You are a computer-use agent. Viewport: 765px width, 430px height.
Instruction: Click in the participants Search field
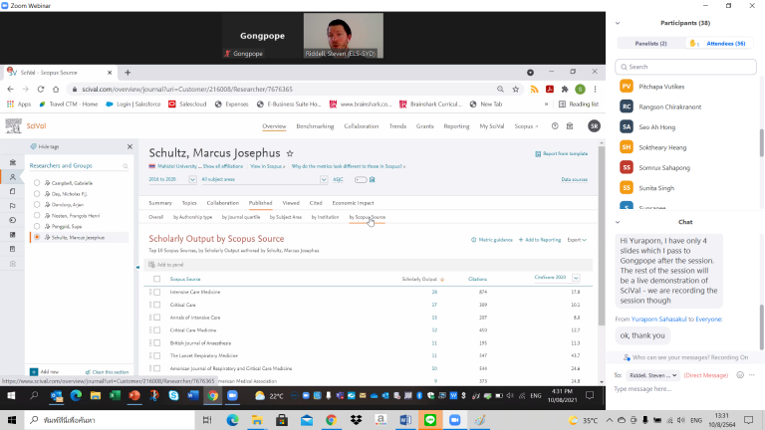pyautogui.click(x=685, y=67)
